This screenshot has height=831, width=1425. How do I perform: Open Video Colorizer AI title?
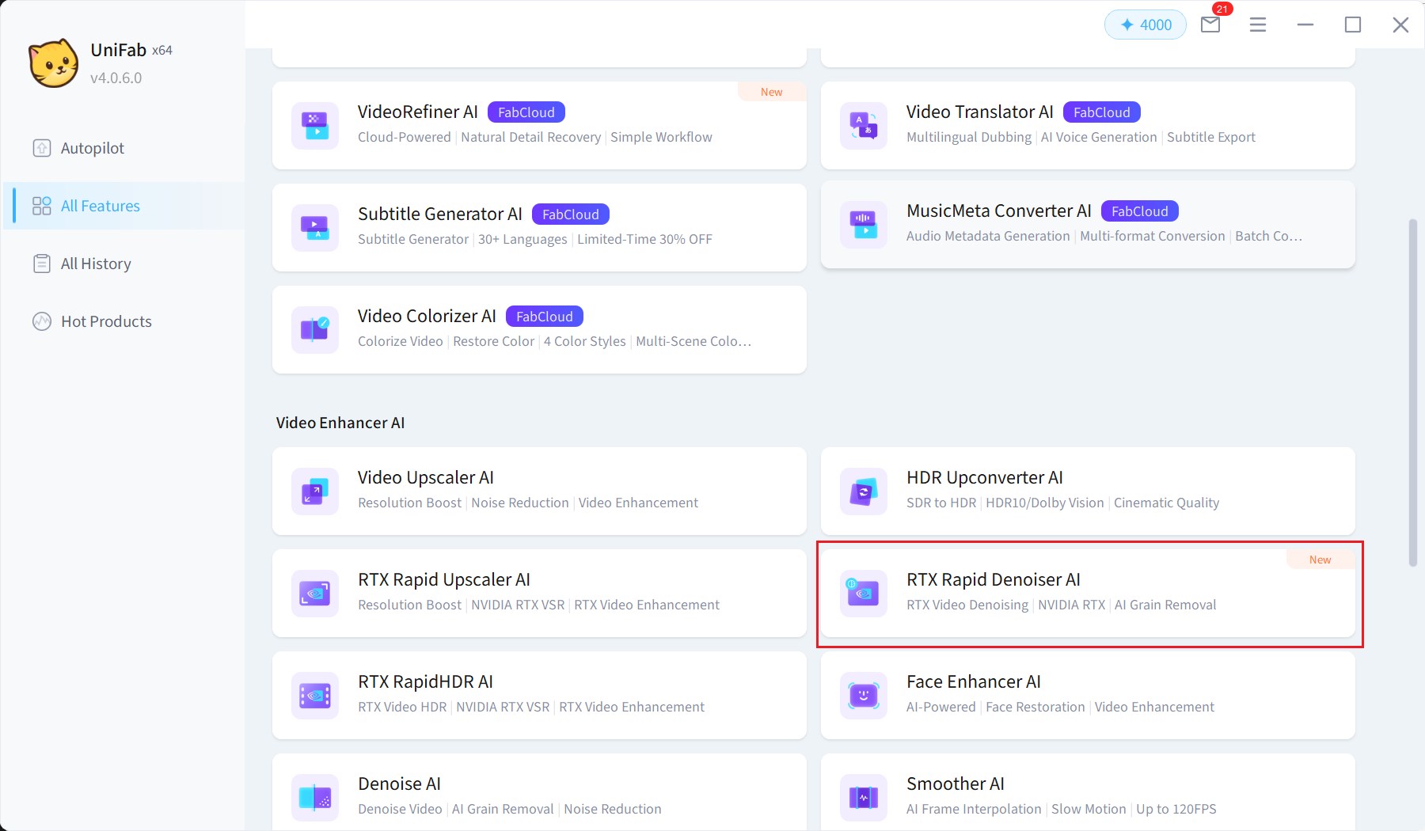427,316
